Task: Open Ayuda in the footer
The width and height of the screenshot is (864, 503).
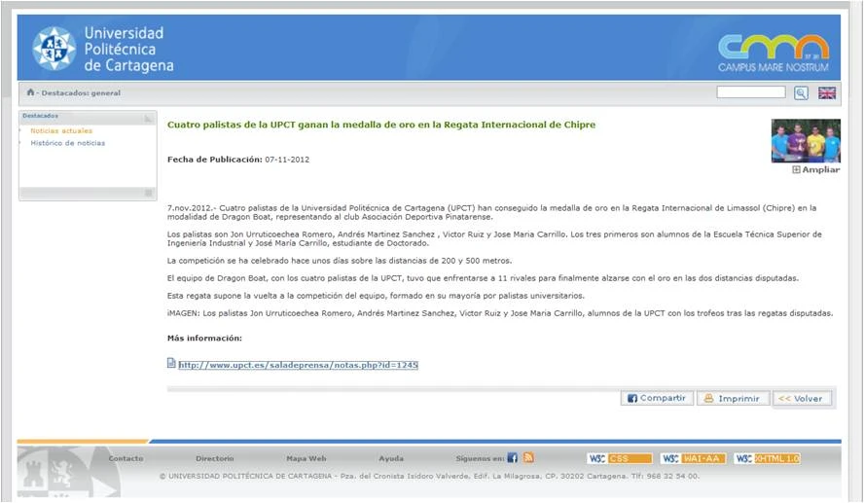Action: coord(391,458)
